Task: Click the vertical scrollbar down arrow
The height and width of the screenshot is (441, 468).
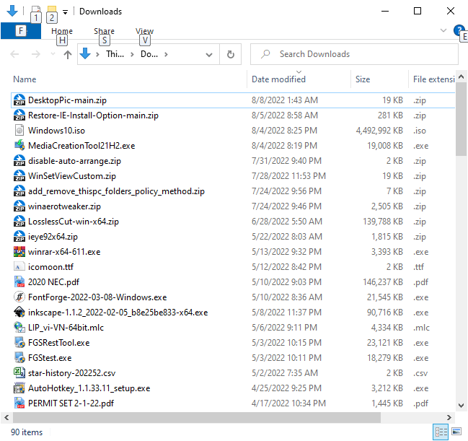Action: pyautogui.click(x=461, y=406)
